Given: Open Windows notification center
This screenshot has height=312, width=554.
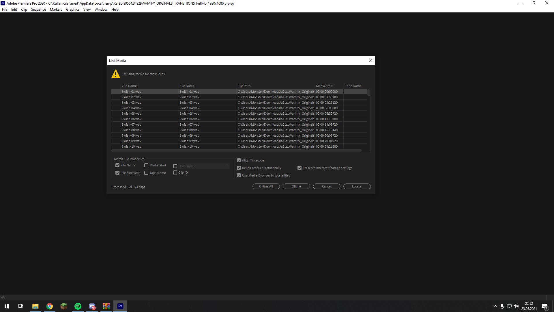Looking at the screenshot, I should tap(545, 307).
